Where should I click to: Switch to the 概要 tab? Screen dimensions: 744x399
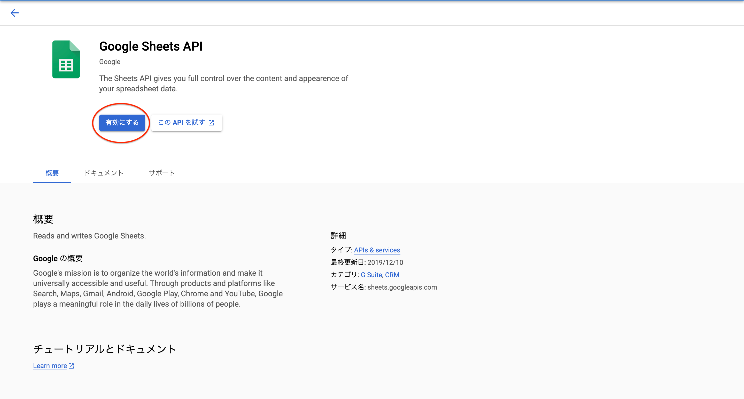tap(52, 173)
